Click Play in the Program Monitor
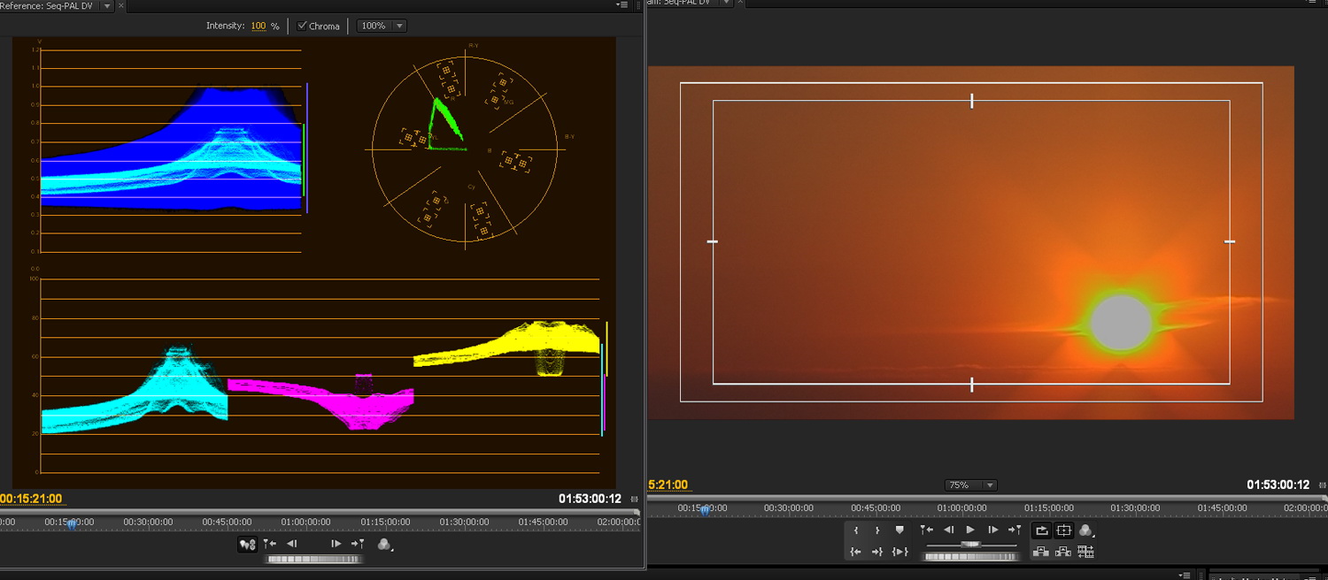This screenshot has width=1328, height=580. coord(970,530)
